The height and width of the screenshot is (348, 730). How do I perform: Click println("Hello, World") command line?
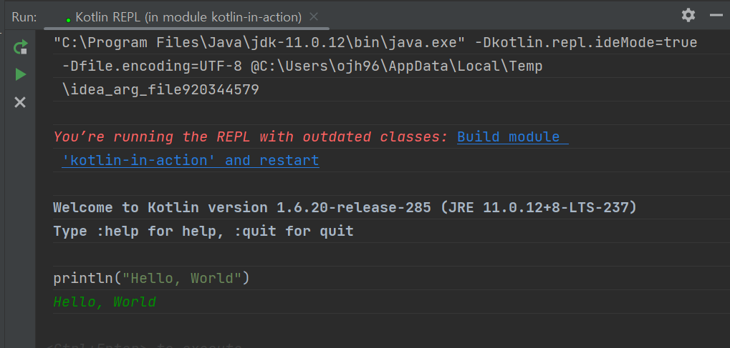tap(151, 278)
